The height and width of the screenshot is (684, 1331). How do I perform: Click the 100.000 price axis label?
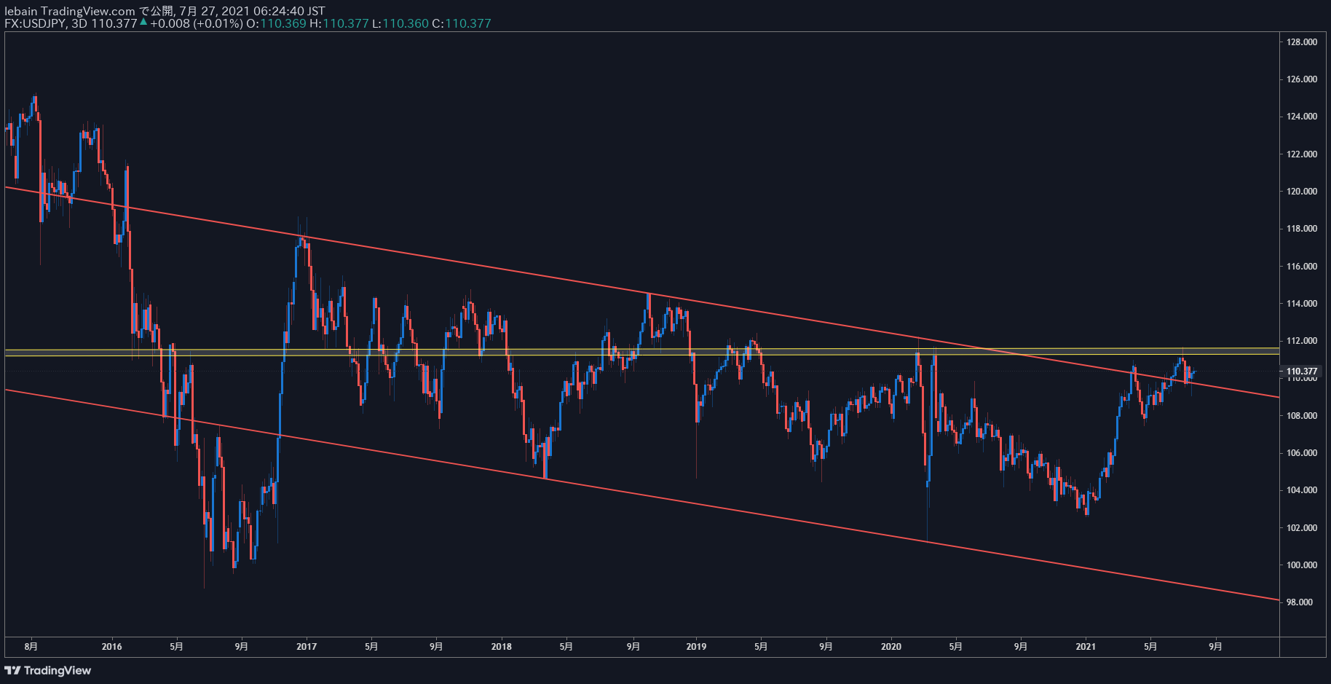pos(1302,565)
